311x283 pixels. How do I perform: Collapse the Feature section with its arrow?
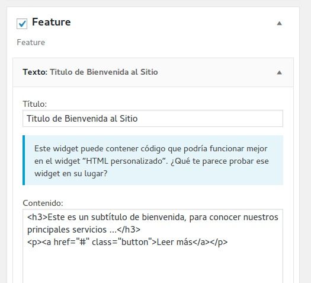tap(279, 23)
